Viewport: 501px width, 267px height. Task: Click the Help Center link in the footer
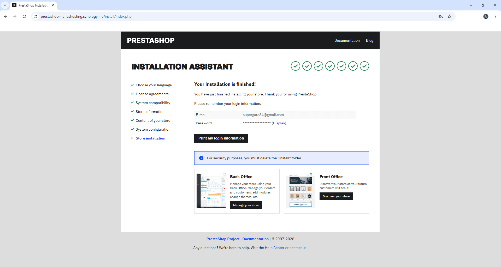pos(274,248)
